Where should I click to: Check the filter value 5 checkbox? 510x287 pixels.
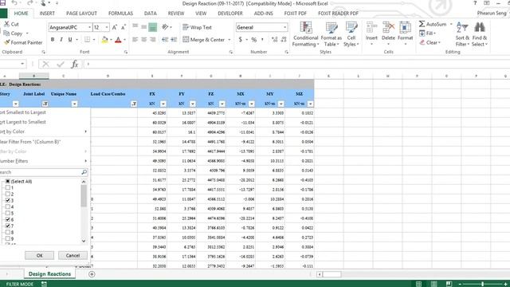point(7,213)
